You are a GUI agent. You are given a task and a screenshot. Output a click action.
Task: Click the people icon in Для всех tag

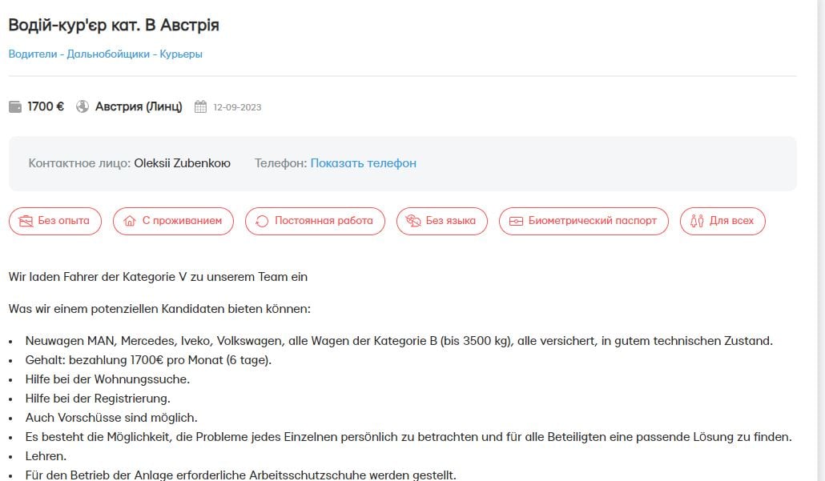click(697, 221)
